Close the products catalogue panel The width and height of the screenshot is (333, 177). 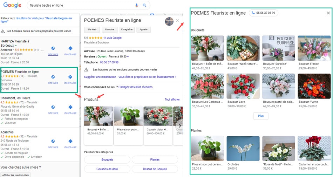point(328,13)
